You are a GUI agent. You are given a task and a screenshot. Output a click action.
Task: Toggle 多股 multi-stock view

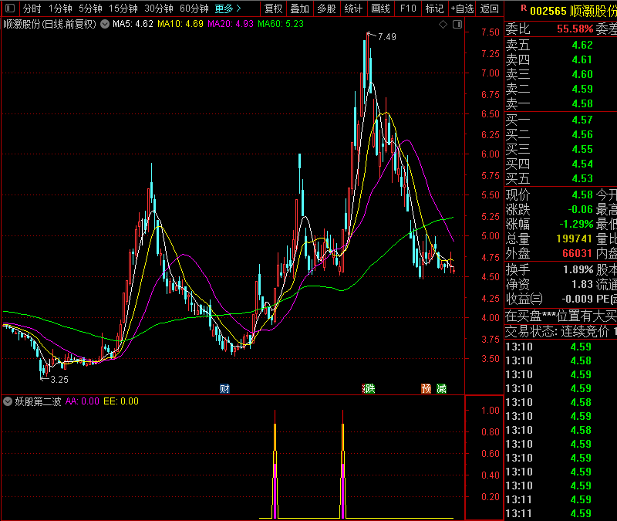326,8
